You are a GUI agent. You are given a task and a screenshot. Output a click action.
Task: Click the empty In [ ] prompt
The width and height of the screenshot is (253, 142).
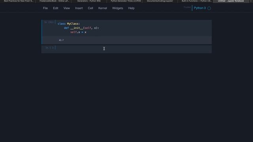tap(50, 48)
